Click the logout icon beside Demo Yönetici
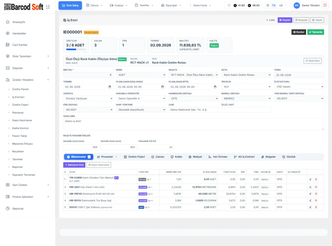Viewport: 332px width, 246px height. 325,5
